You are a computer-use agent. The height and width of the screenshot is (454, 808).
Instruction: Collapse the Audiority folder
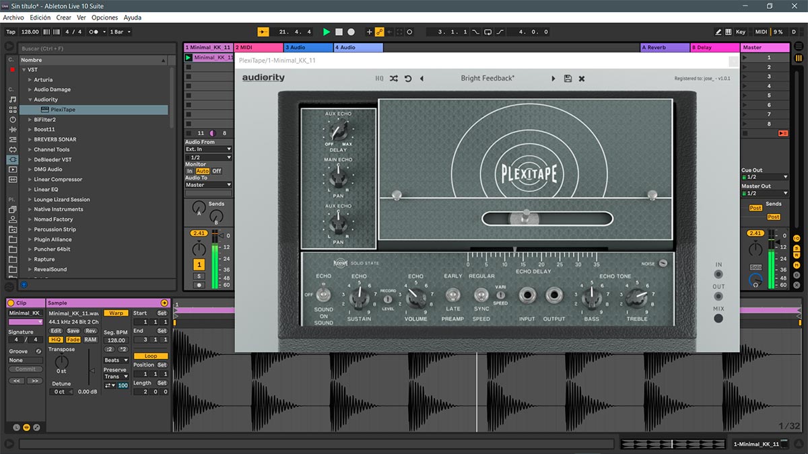point(30,100)
